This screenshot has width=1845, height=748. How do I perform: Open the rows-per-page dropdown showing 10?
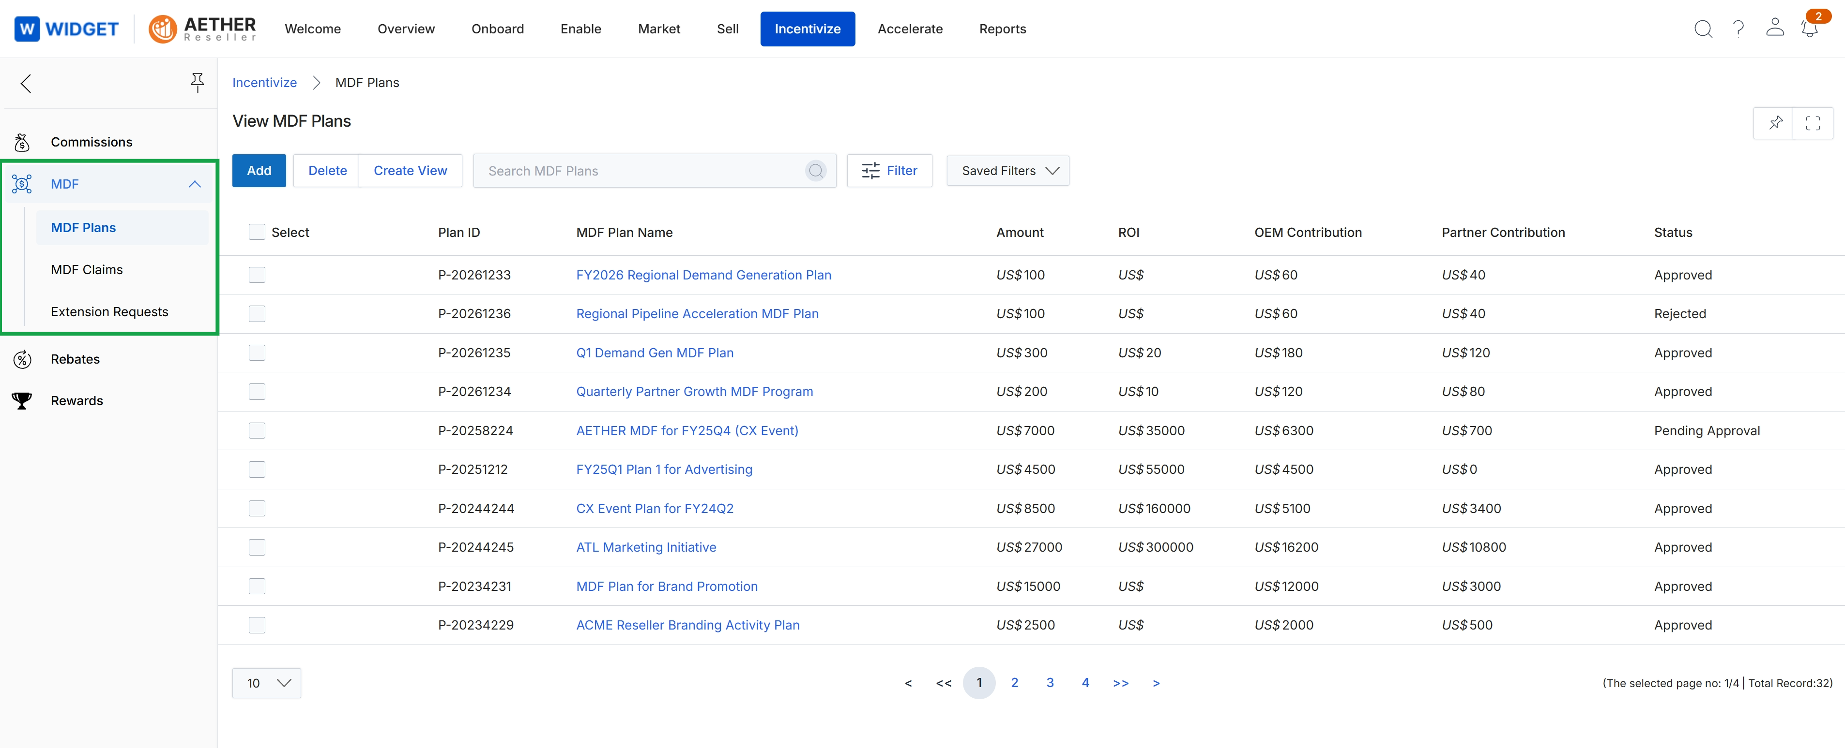(x=266, y=683)
